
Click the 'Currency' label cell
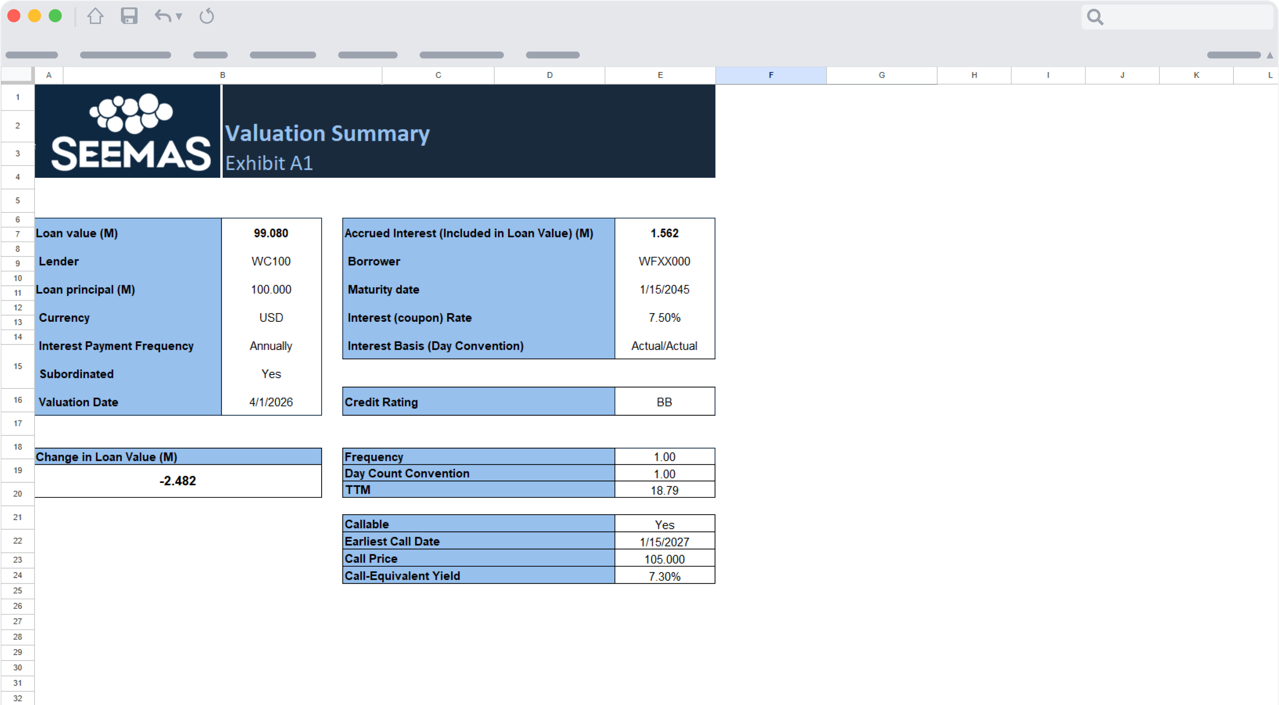pyautogui.click(x=128, y=318)
